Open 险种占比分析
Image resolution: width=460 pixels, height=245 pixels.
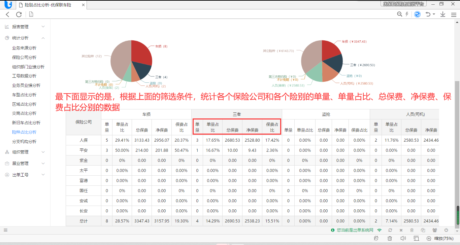[24, 132]
